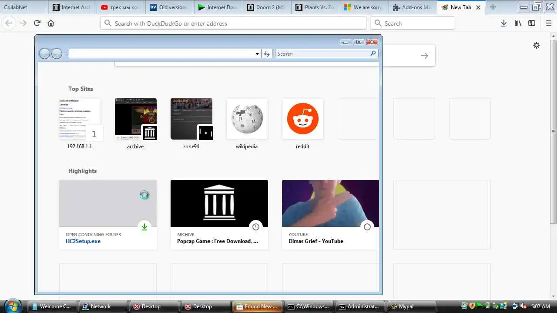Switch to the Add-ons Ma tab
This screenshot has height=313, width=557.
point(413,7)
